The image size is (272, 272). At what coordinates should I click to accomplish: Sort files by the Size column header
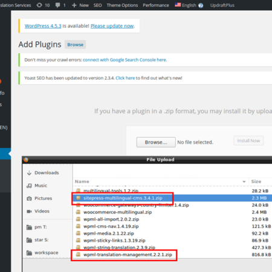coord(256,181)
